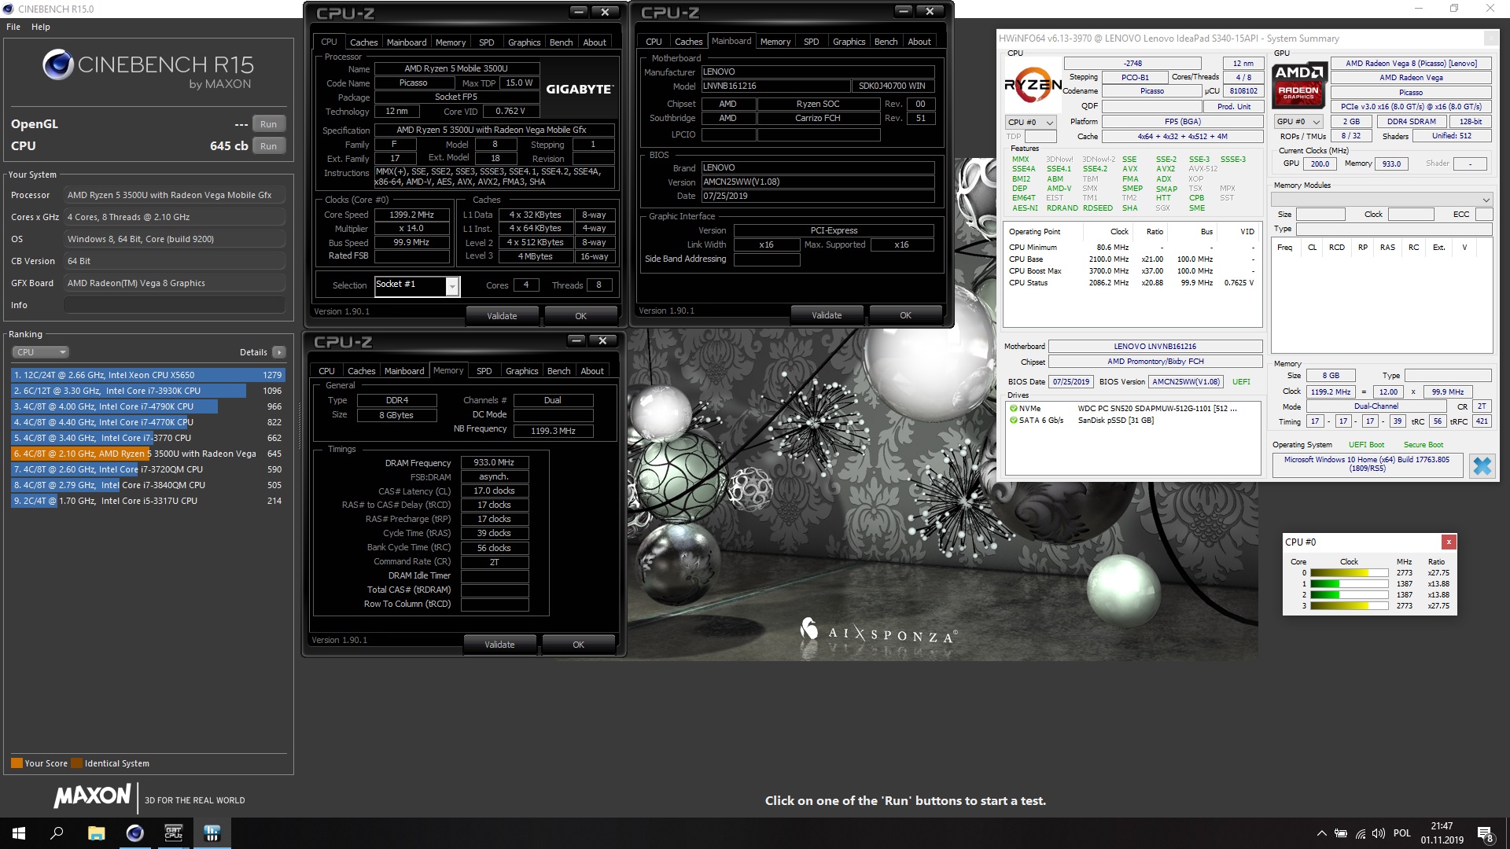1510x849 pixels.
Task: Switch to HWiNFO via its taskbar icon
Action: 212,833
